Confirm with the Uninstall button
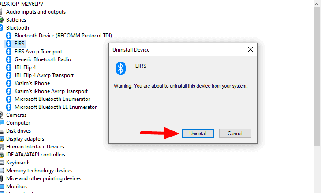Image resolution: width=321 pixels, height=193 pixels. pos(198,134)
